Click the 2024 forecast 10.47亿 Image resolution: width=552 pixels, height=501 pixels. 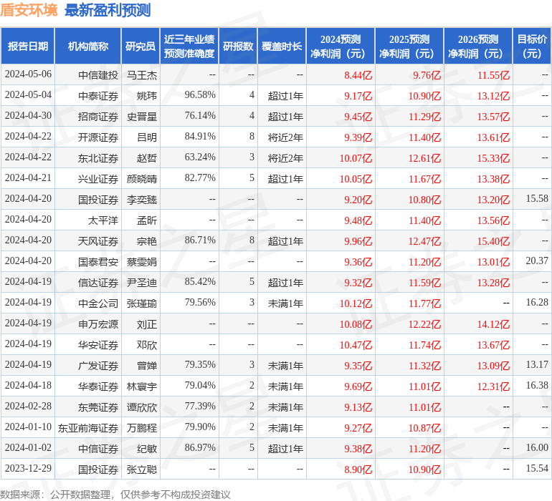tap(356, 345)
